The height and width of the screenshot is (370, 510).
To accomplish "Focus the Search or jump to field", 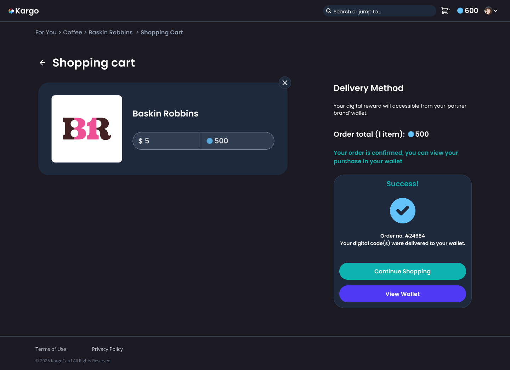I will click(x=380, y=11).
